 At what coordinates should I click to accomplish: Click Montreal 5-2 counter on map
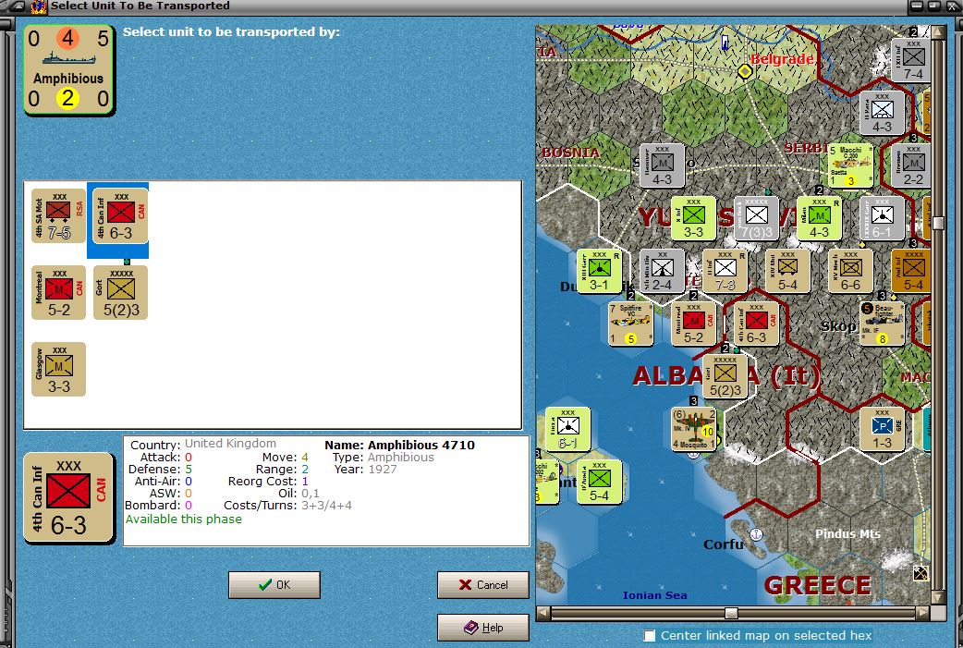[x=693, y=324]
